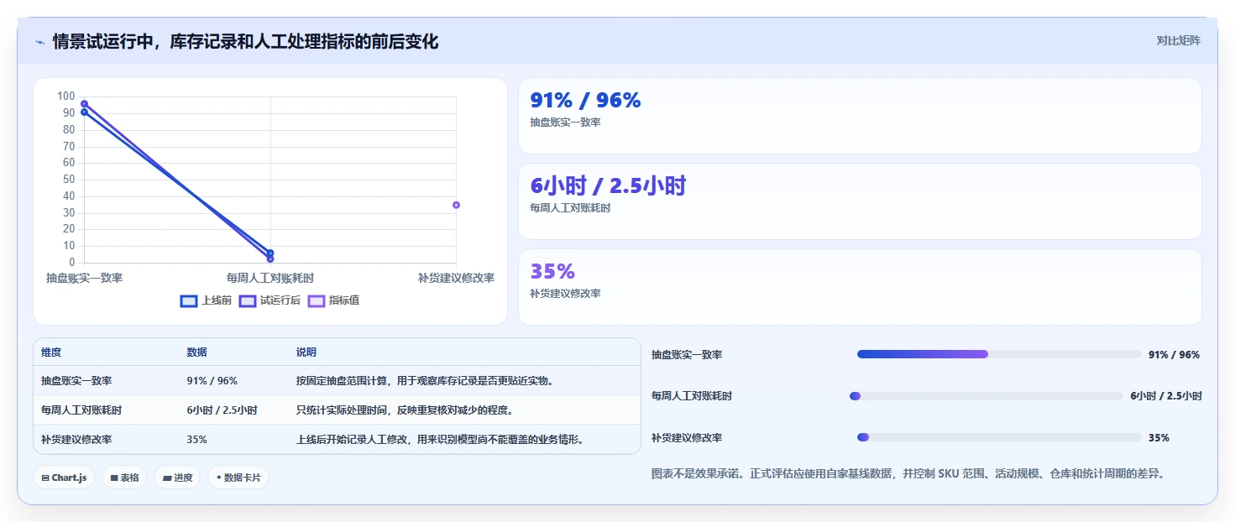Toggle the 上线前 legend swatch
The width and height of the screenshot is (1235, 522).
(x=189, y=300)
